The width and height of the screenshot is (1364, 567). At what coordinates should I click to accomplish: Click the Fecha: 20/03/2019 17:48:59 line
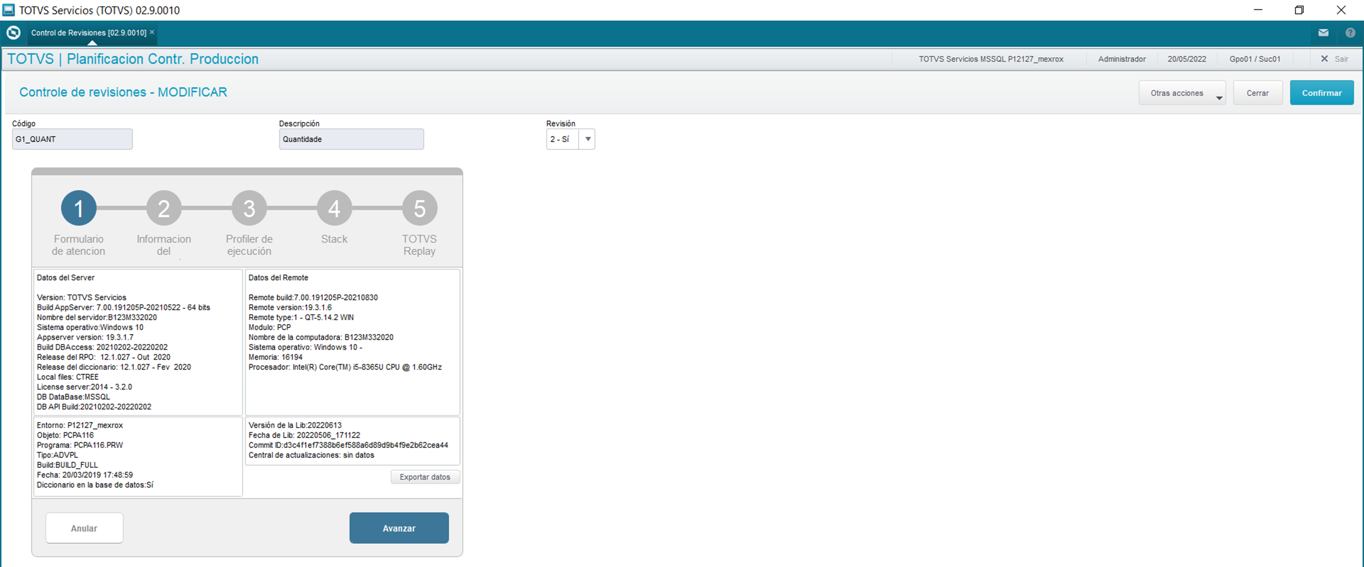[x=85, y=475]
